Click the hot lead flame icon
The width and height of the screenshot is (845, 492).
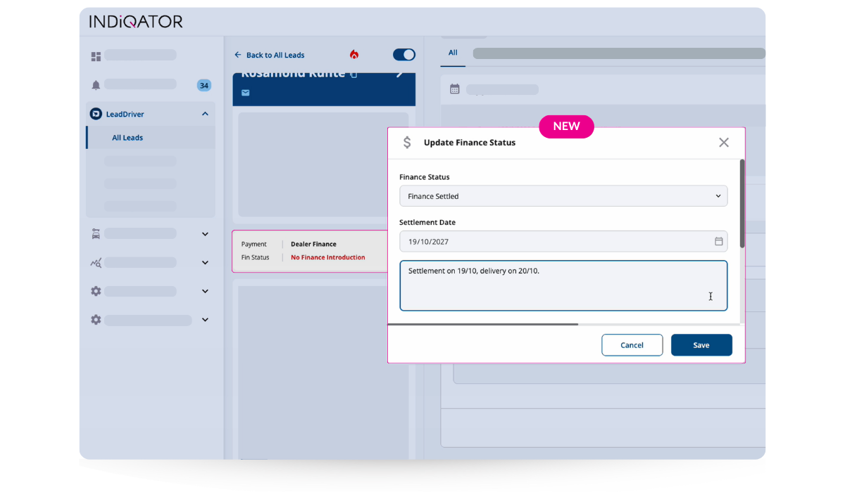(x=354, y=55)
